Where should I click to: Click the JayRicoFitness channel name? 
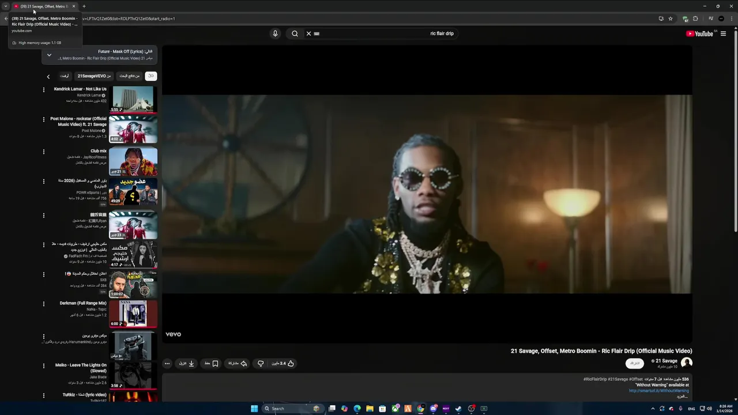(x=95, y=157)
